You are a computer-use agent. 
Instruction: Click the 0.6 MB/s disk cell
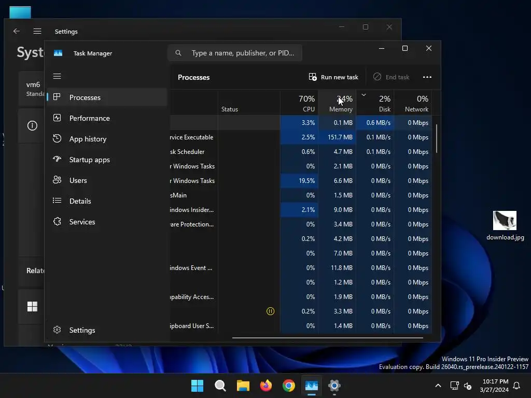pyautogui.click(x=375, y=122)
